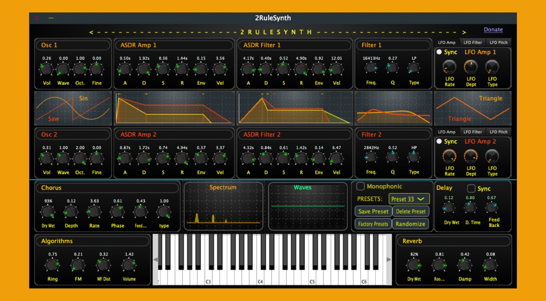Open the Donate link
This screenshot has height=301, width=546.
(493, 30)
